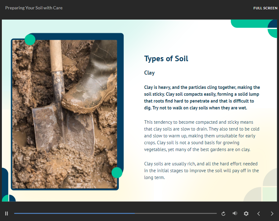Seek within the blue progress bar

click(115, 213)
